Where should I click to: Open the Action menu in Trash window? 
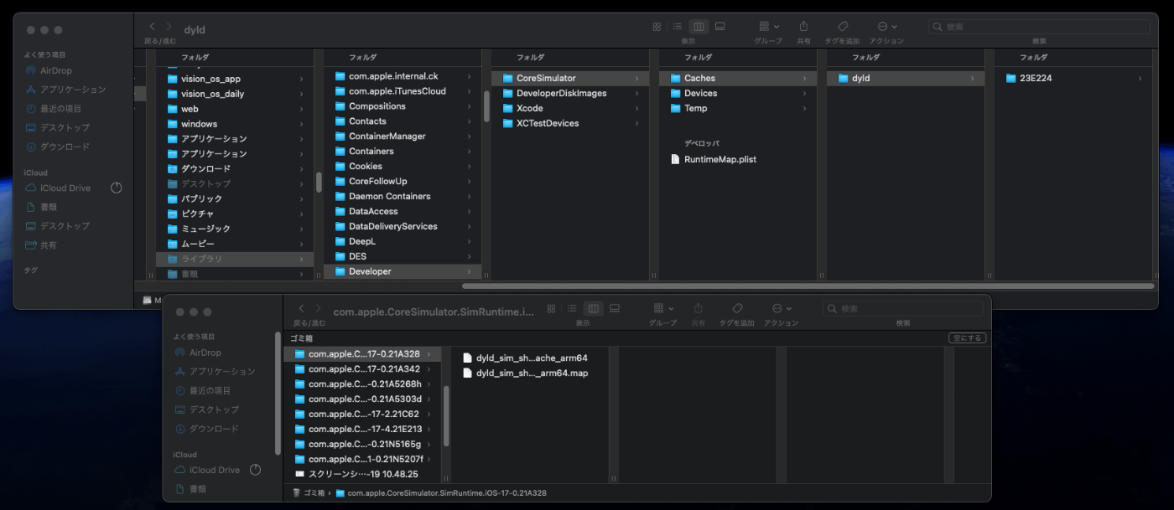click(x=781, y=309)
